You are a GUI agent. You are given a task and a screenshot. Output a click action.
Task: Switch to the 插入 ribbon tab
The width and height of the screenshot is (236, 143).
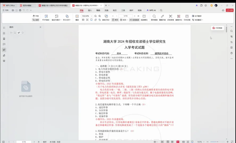pyautogui.click(x=90, y=10)
